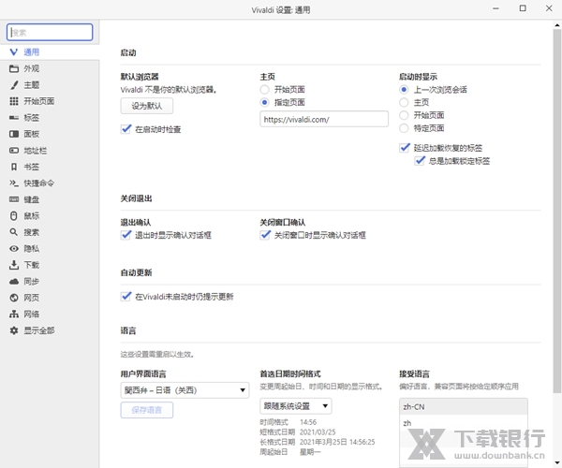Click the Privacy (隐私) eye icon
The image size is (562, 468).
click(14, 249)
